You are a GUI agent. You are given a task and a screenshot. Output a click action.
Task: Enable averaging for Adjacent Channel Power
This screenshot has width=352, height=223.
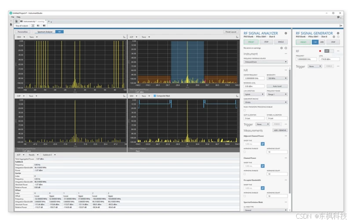point(245,152)
